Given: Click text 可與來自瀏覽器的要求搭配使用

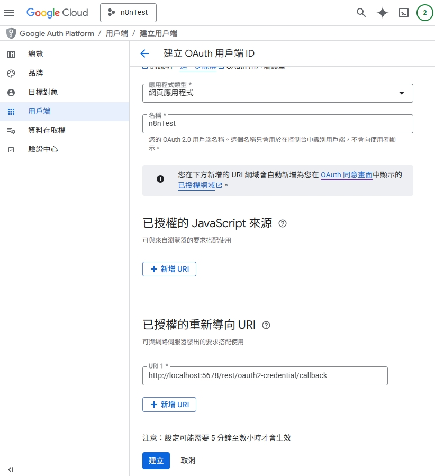Looking at the screenshot, I should coord(187,240).
